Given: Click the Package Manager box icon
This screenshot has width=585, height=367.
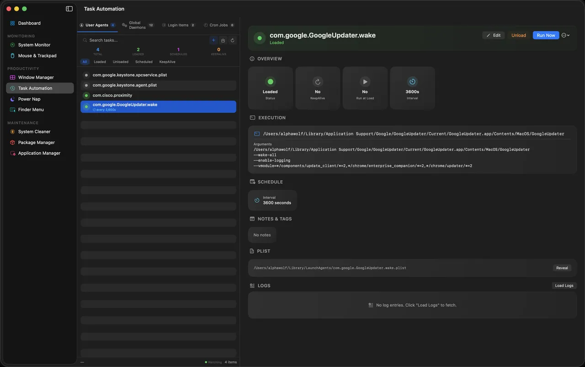Looking at the screenshot, I should point(12,142).
